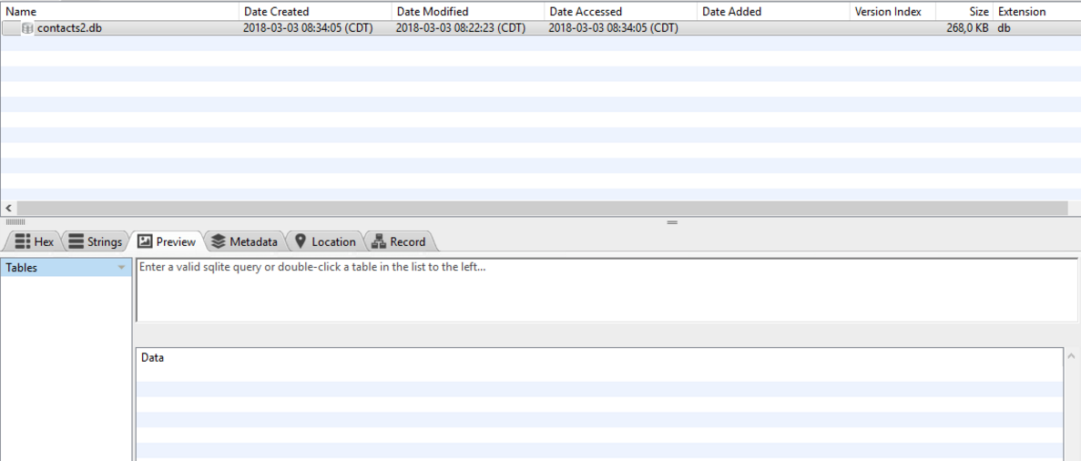1081x461 pixels.
Task: Click the left arrow of horizontal scrollbar
Action: tap(9, 208)
